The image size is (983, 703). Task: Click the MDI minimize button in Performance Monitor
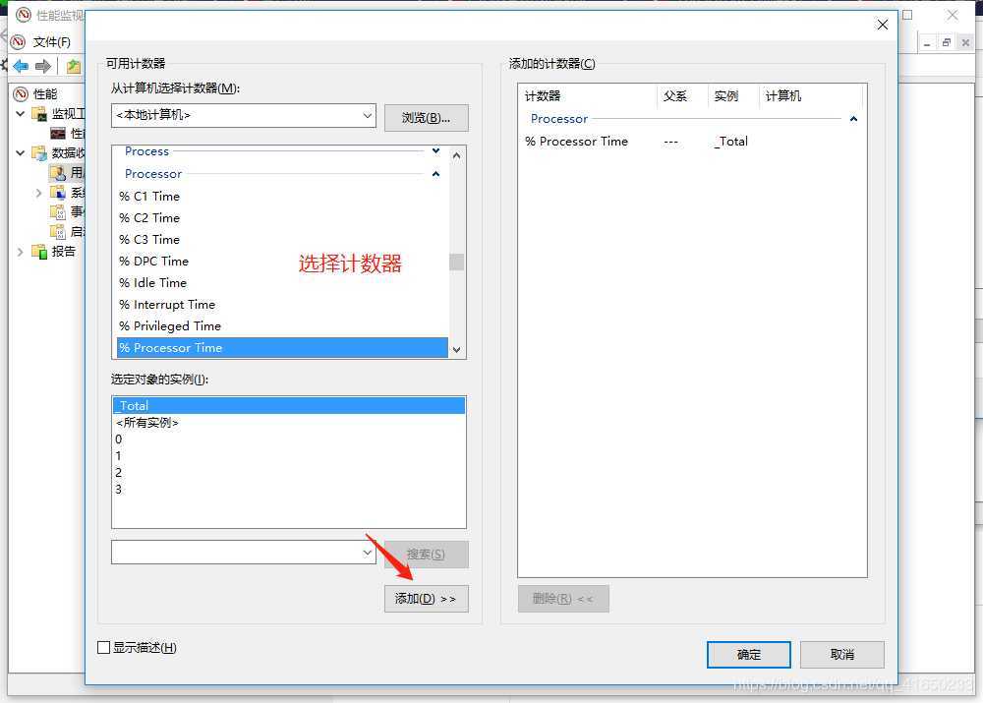click(927, 43)
